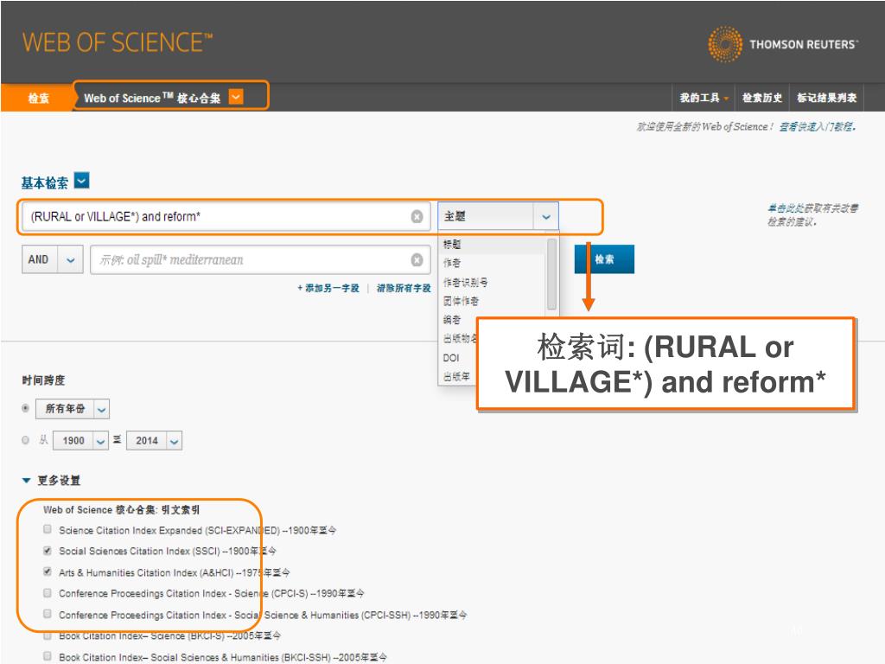This screenshot has height=664, width=885.
Task: Click the Thomson Reuters logo
Action: coord(783,43)
